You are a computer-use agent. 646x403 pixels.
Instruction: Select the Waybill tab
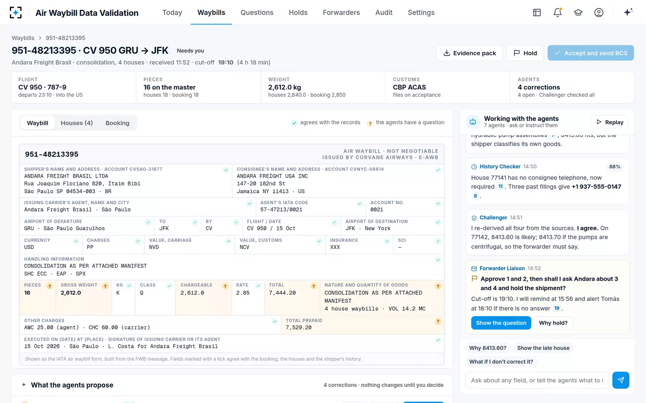pyautogui.click(x=38, y=123)
